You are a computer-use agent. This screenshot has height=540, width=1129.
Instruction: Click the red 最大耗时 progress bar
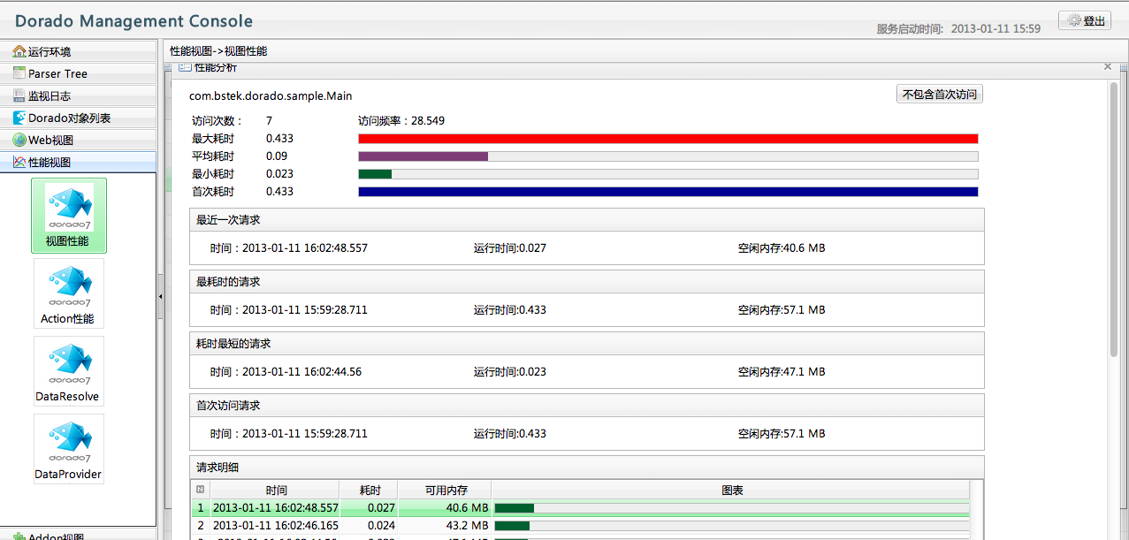(667, 139)
